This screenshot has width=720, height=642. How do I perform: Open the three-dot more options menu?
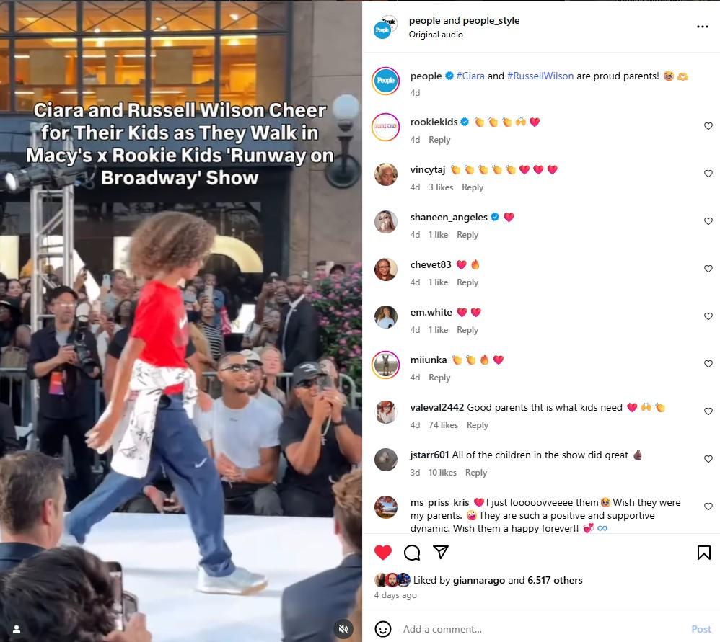(x=702, y=27)
